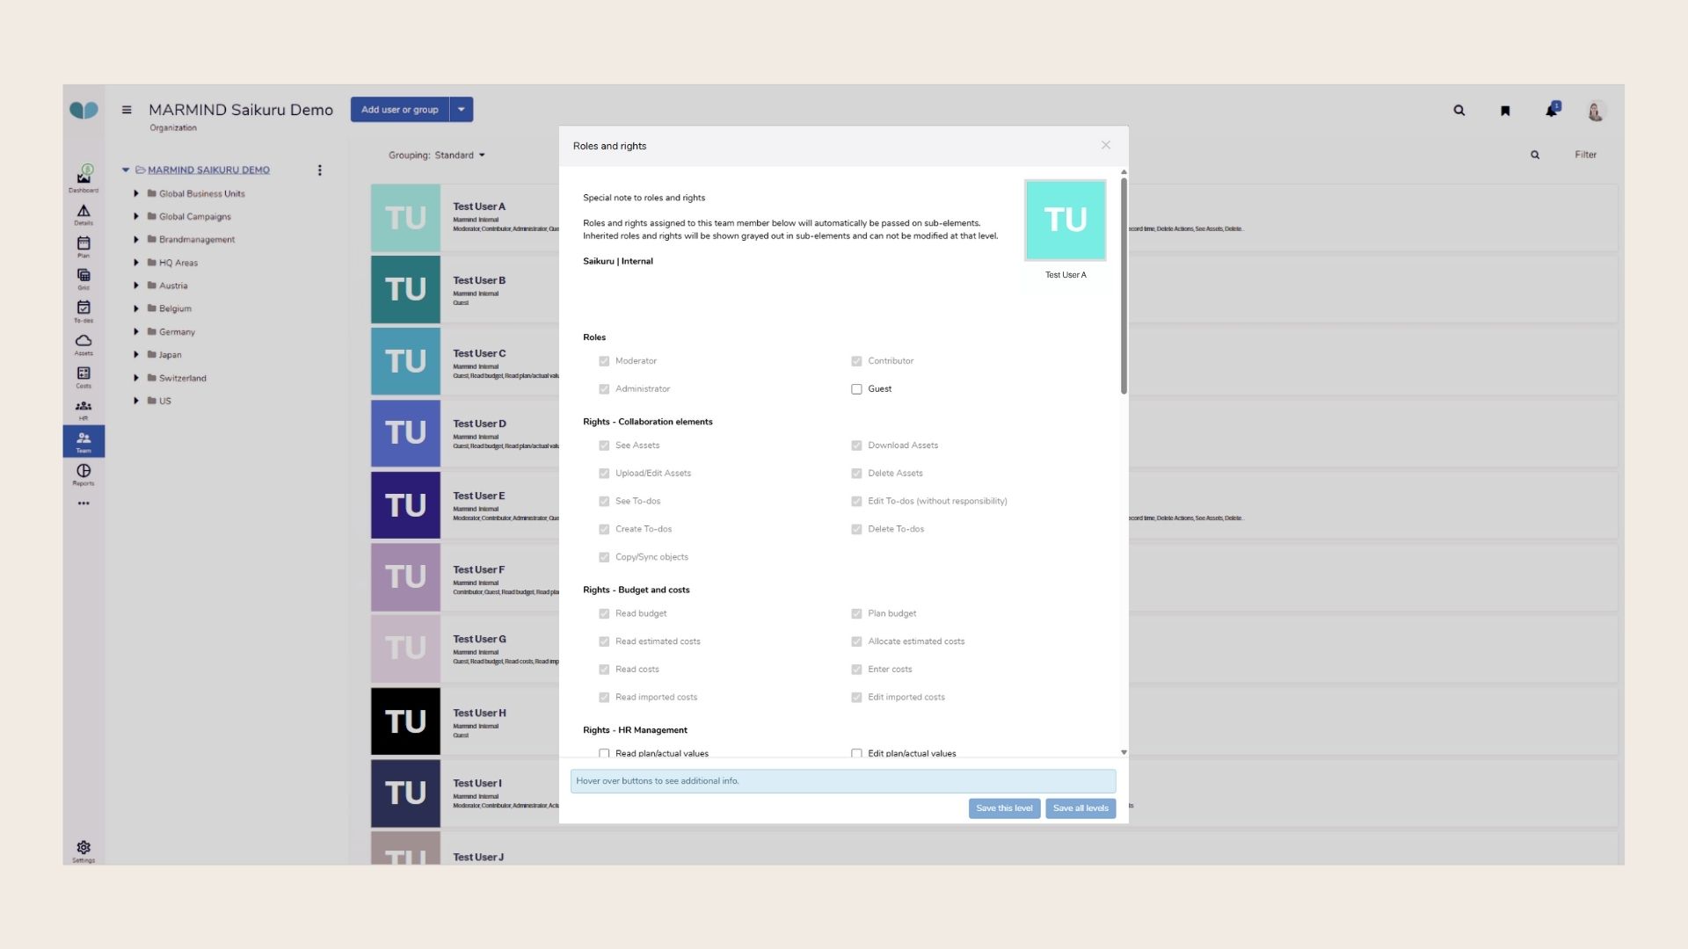Click the dialog's vertical scrollbar
Viewport: 1688px width, 949px height.
[1124, 286]
